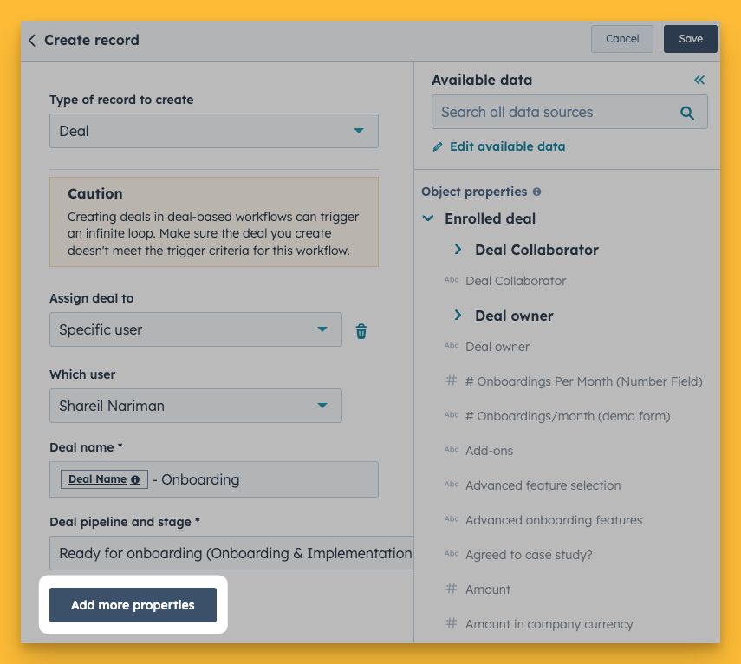This screenshot has height=664, width=741.
Task: Collapse the Available data panel with double chevron
Action: (x=699, y=80)
